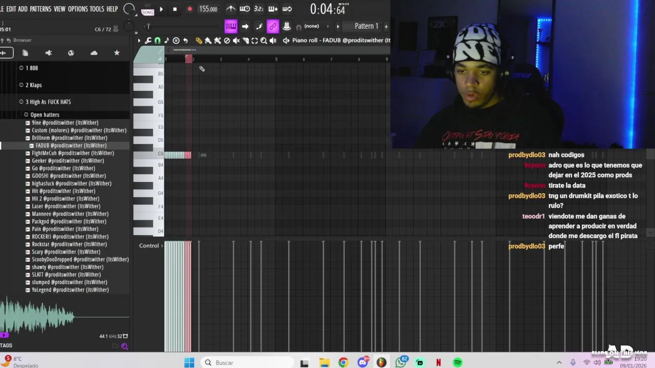Start playback with the Play button
The width and height of the screenshot is (655, 368).
(x=161, y=9)
